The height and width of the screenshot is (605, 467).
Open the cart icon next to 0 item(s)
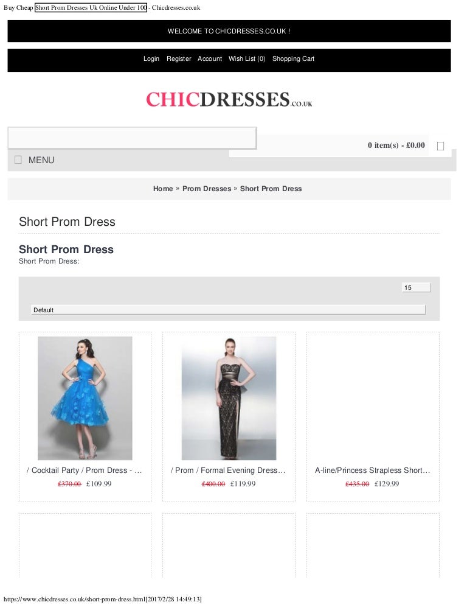click(x=440, y=146)
